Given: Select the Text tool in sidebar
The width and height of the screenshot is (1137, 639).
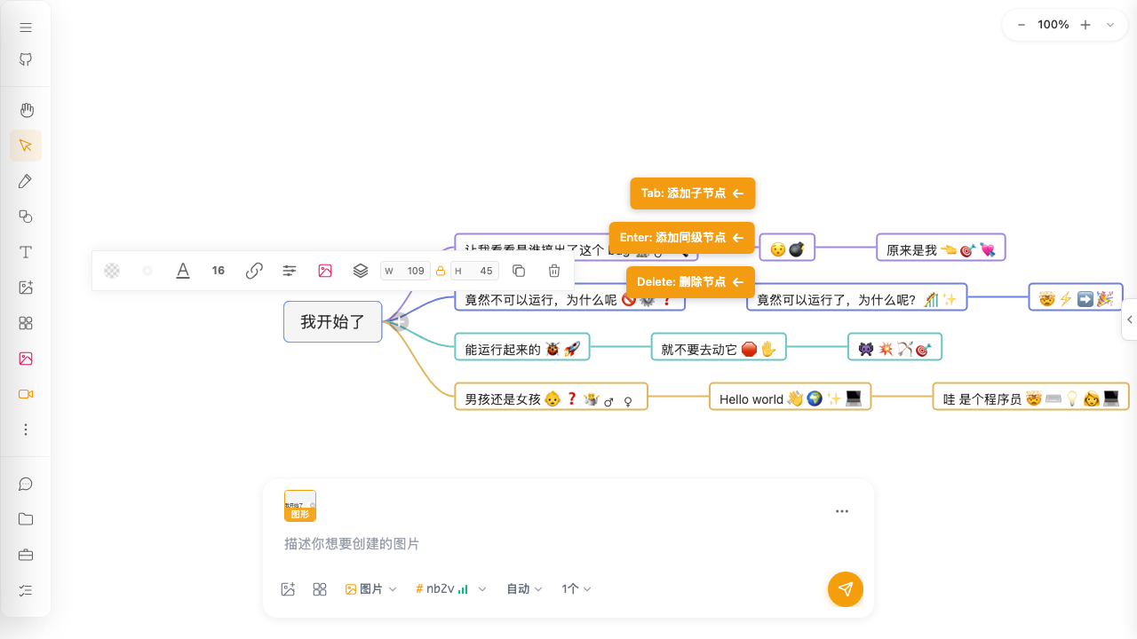Looking at the screenshot, I should [x=25, y=252].
